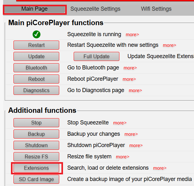Screen dimensions: 194x186
Task: Open the Wifi Settings tab
Action: pos(156,9)
